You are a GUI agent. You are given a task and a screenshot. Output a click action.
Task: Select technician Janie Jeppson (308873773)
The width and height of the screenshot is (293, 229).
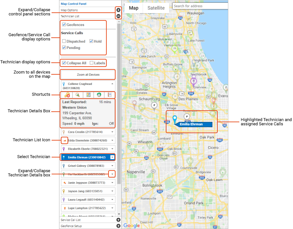pos(88,182)
